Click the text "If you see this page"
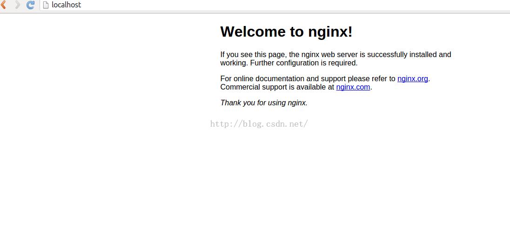This screenshot has width=510, height=238. pos(253,55)
